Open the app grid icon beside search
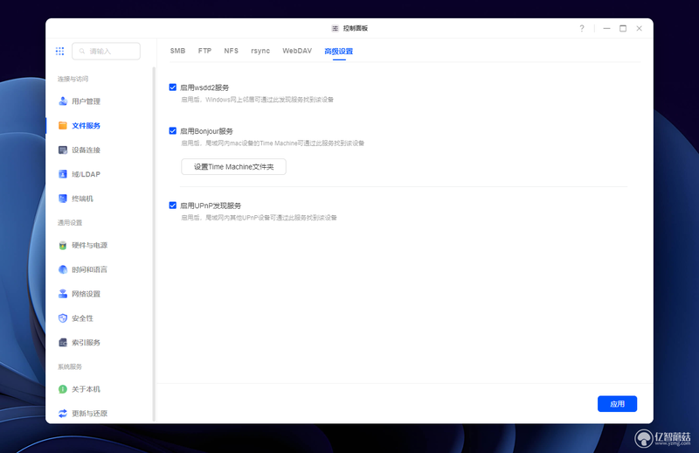The height and width of the screenshot is (453, 699). point(59,51)
